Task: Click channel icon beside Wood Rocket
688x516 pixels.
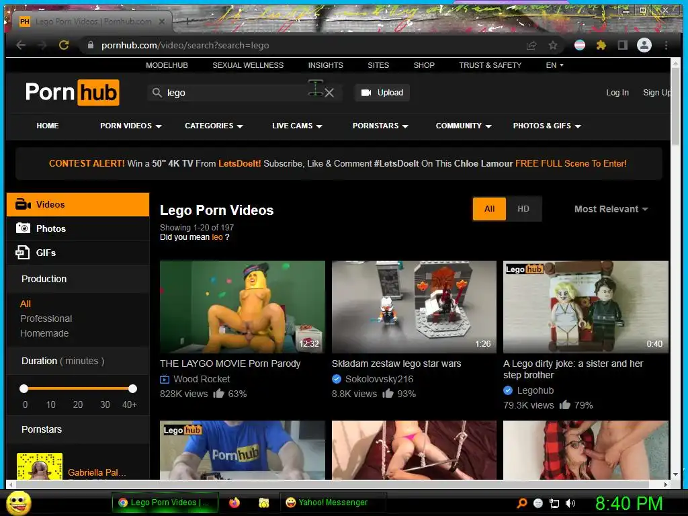Action: 165,379
